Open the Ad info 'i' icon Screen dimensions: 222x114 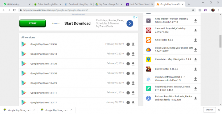[134, 17]
